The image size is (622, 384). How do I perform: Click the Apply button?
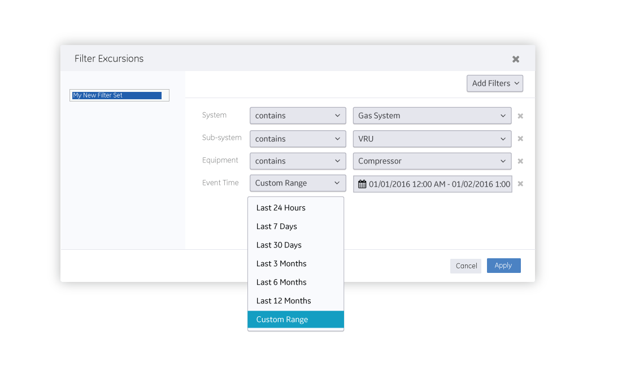(x=503, y=266)
